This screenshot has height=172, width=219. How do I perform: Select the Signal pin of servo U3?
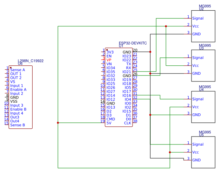(x=198, y=58)
